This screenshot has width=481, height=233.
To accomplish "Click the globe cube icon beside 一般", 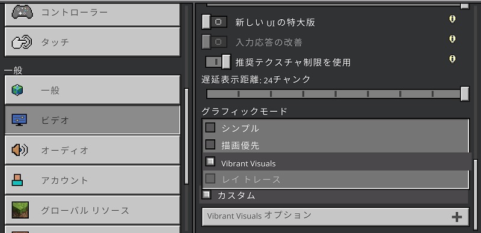I will point(17,90).
